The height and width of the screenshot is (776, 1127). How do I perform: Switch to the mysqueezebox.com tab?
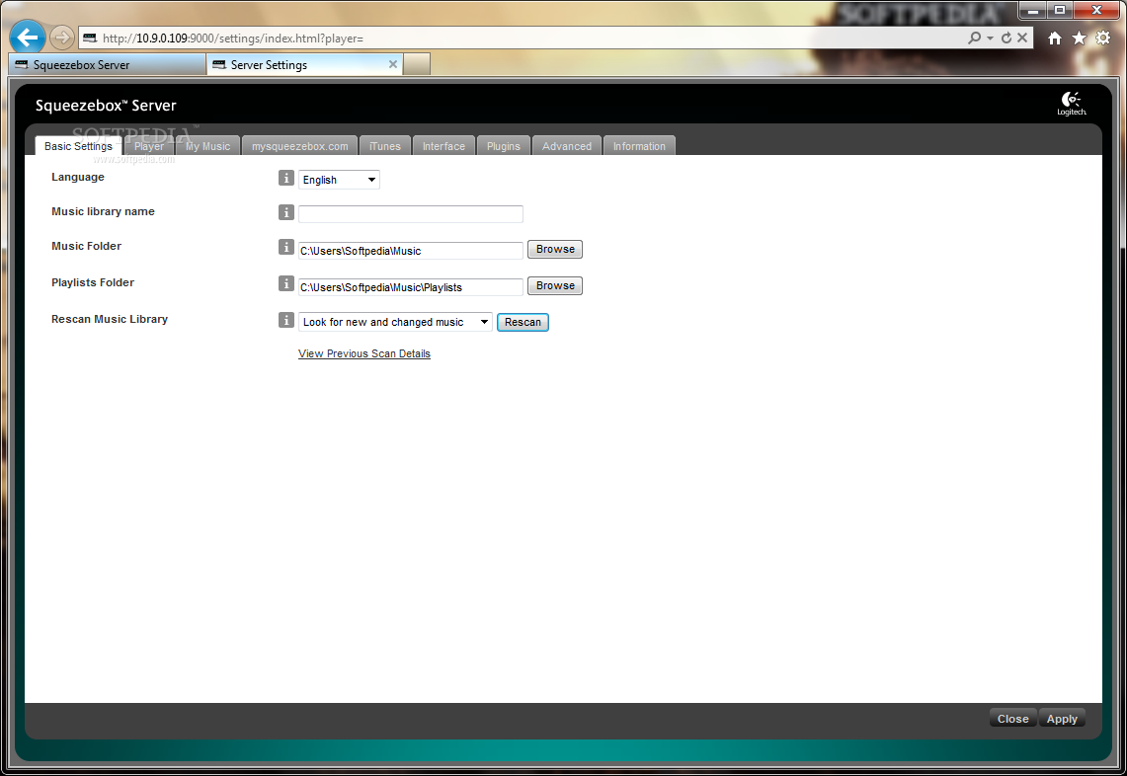(299, 146)
